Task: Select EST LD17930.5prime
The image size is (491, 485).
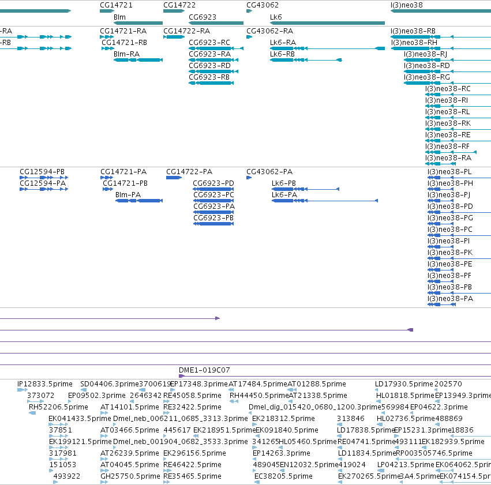Action: 404,384
